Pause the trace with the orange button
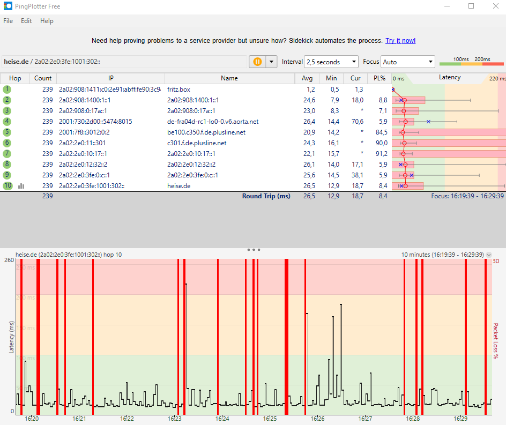The image size is (506, 425). pyautogui.click(x=257, y=62)
